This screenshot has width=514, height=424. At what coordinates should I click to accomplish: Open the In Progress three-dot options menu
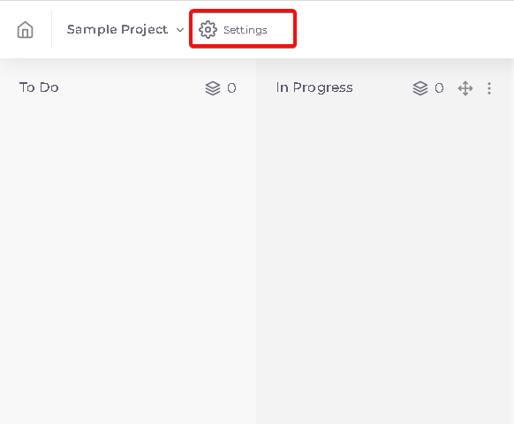pyautogui.click(x=489, y=88)
